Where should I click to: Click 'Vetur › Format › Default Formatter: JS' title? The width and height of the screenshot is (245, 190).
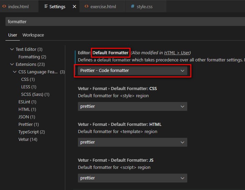pos(115,160)
